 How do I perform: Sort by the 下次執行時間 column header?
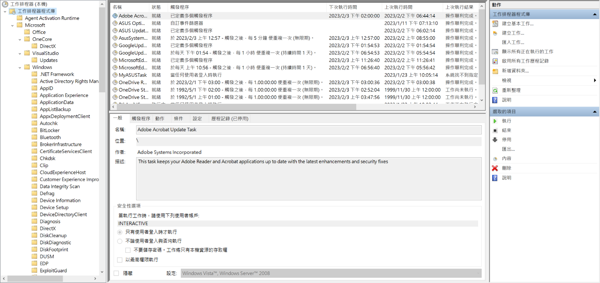point(354,7)
